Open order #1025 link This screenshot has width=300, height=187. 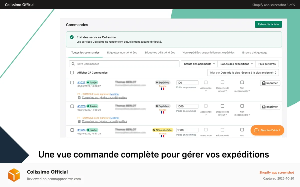[x=81, y=130]
